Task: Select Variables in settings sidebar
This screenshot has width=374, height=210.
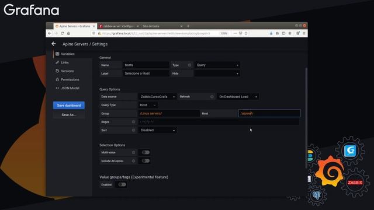Action: click(x=68, y=54)
